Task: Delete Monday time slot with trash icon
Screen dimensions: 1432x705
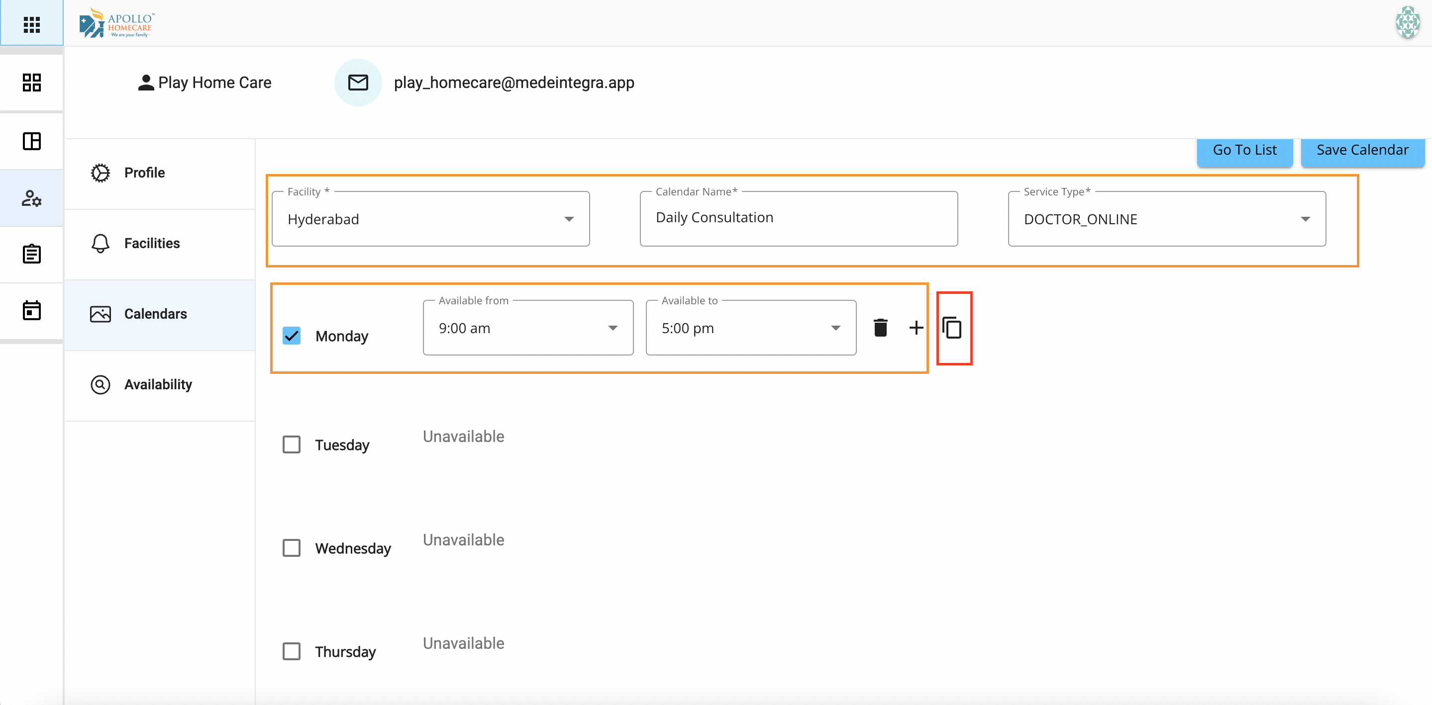Action: click(x=880, y=328)
